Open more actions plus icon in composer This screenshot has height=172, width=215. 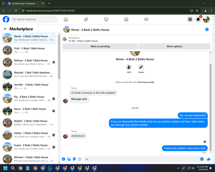tap(64, 159)
